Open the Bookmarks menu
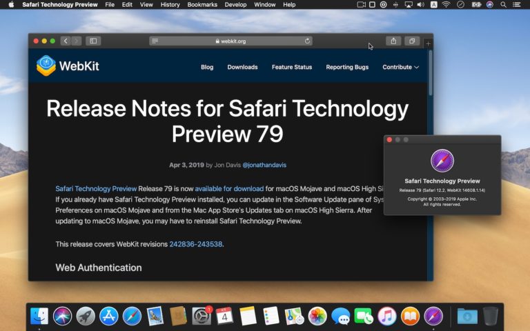 pyautogui.click(x=203, y=5)
